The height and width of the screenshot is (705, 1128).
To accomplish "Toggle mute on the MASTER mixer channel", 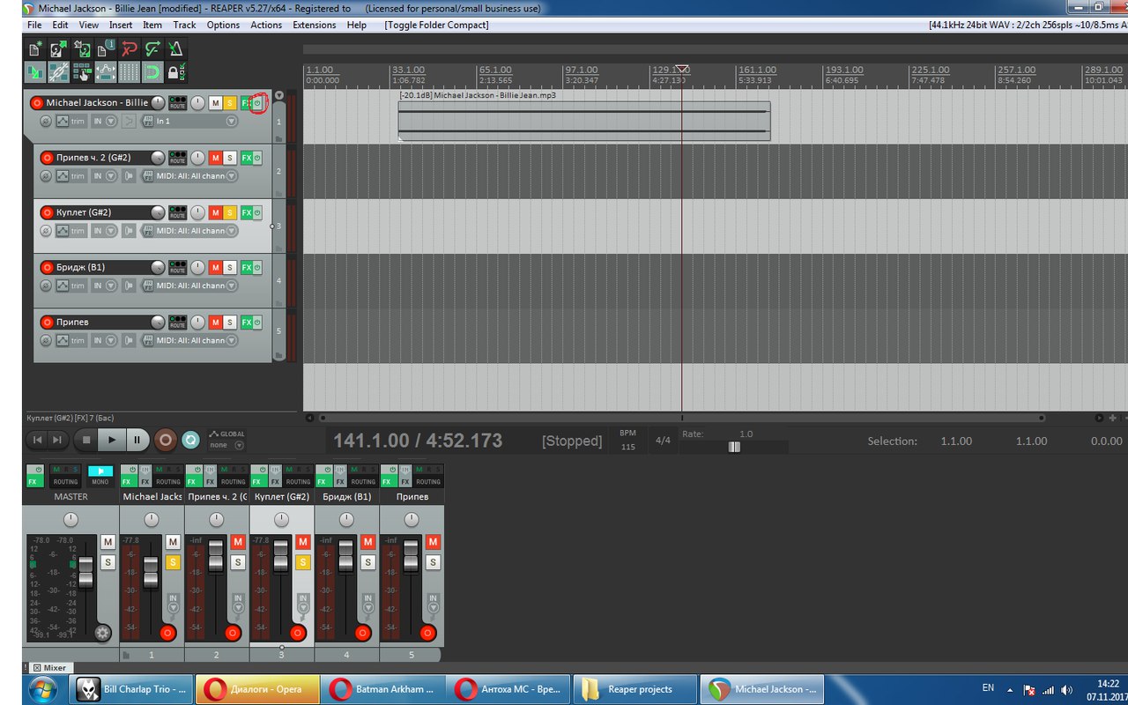I will (108, 541).
